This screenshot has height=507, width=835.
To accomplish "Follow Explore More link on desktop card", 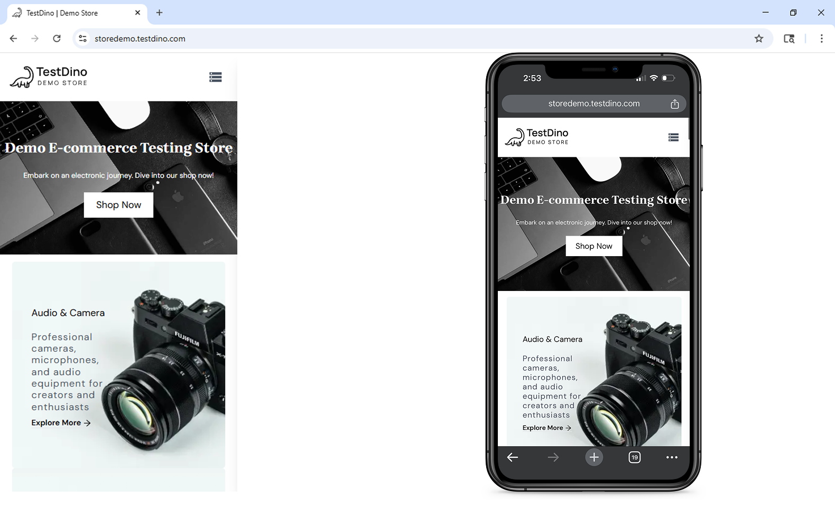I will point(61,423).
